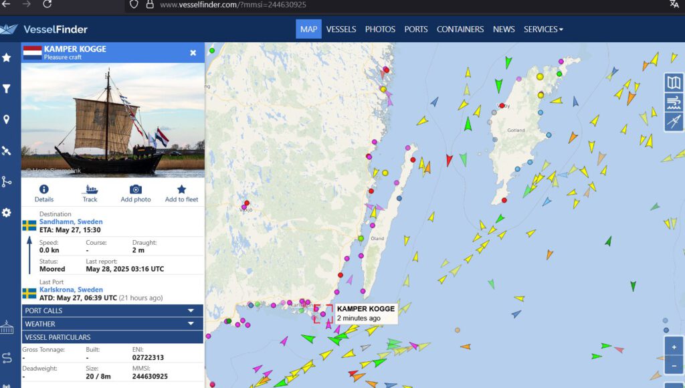Open the browser translate icon
Screen dimensions: 685x388
pyautogui.click(x=674, y=4)
